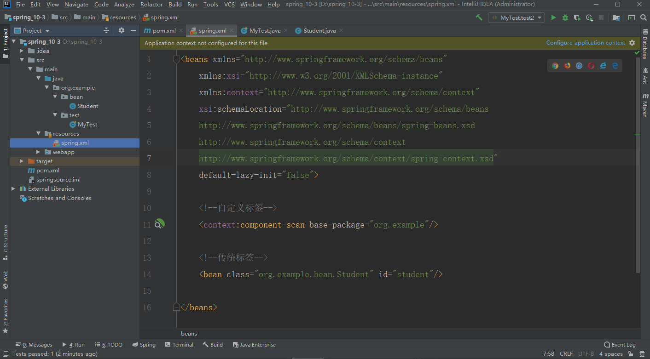This screenshot has height=359, width=650.
Task: Open in Firefox via the browser icon
Action: coord(567,66)
